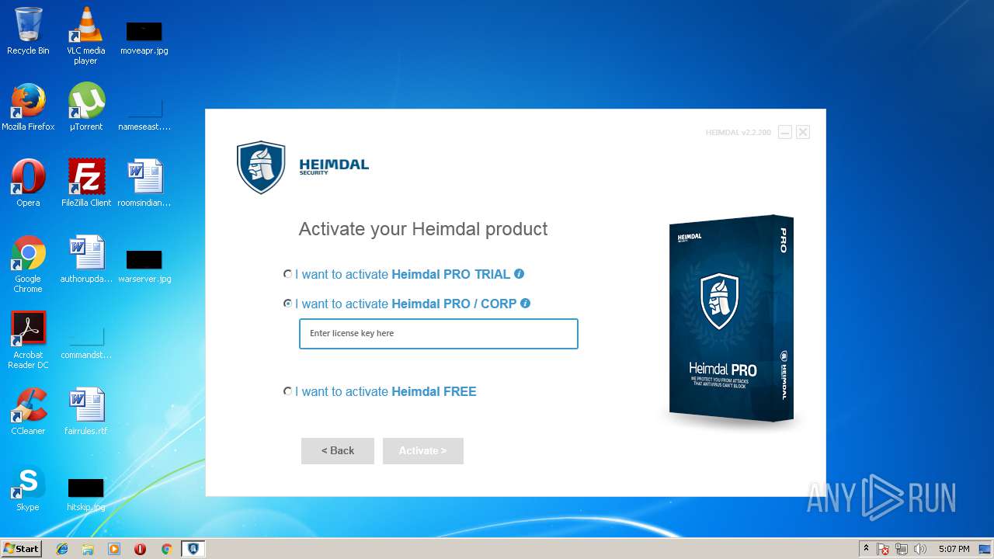994x559 pixels.
Task: Select the Acrobat Reader DC shortcut
Action: point(28,340)
